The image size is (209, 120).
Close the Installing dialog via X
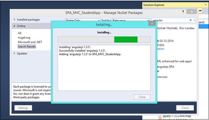pos(152,23)
